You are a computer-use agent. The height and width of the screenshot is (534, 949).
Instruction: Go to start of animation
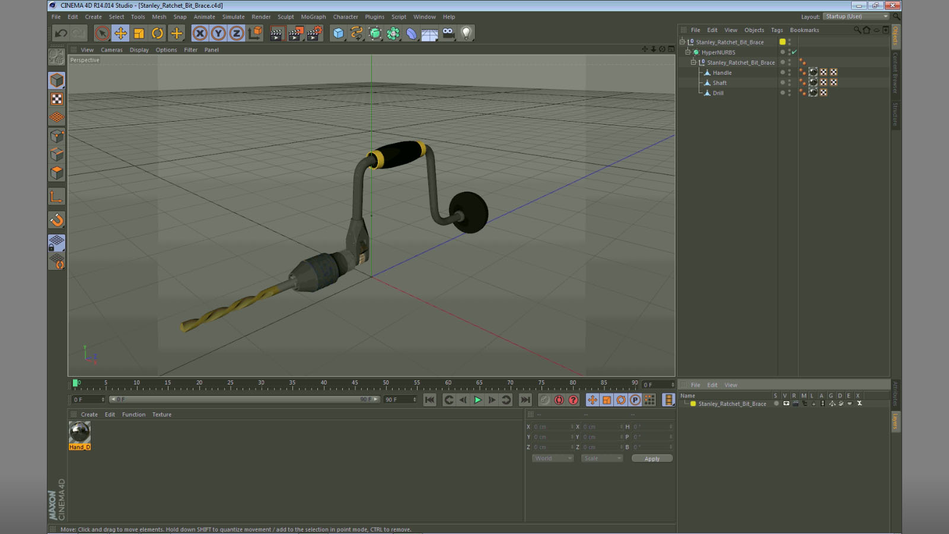click(x=430, y=400)
